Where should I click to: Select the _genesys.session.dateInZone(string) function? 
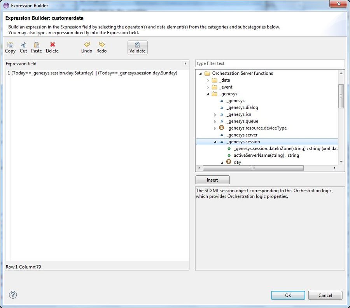(286, 149)
